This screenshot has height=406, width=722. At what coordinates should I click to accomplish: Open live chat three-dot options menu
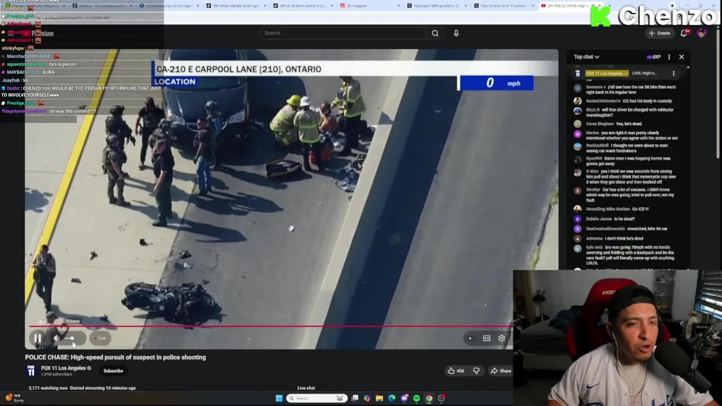click(x=669, y=57)
